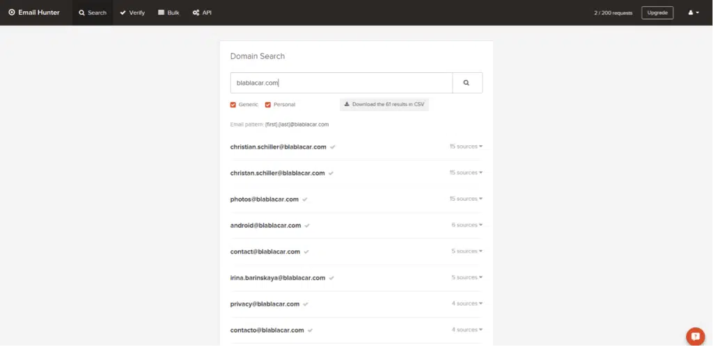The height and width of the screenshot is (346, 713).
Task: Click the Upgrade button
Action: (x=657, y=13)
